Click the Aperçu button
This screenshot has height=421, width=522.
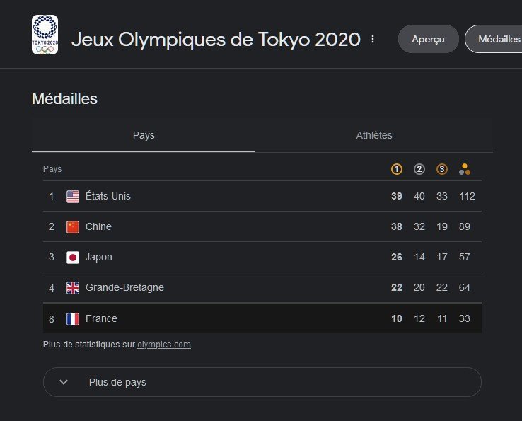click(x=428, y=39)
